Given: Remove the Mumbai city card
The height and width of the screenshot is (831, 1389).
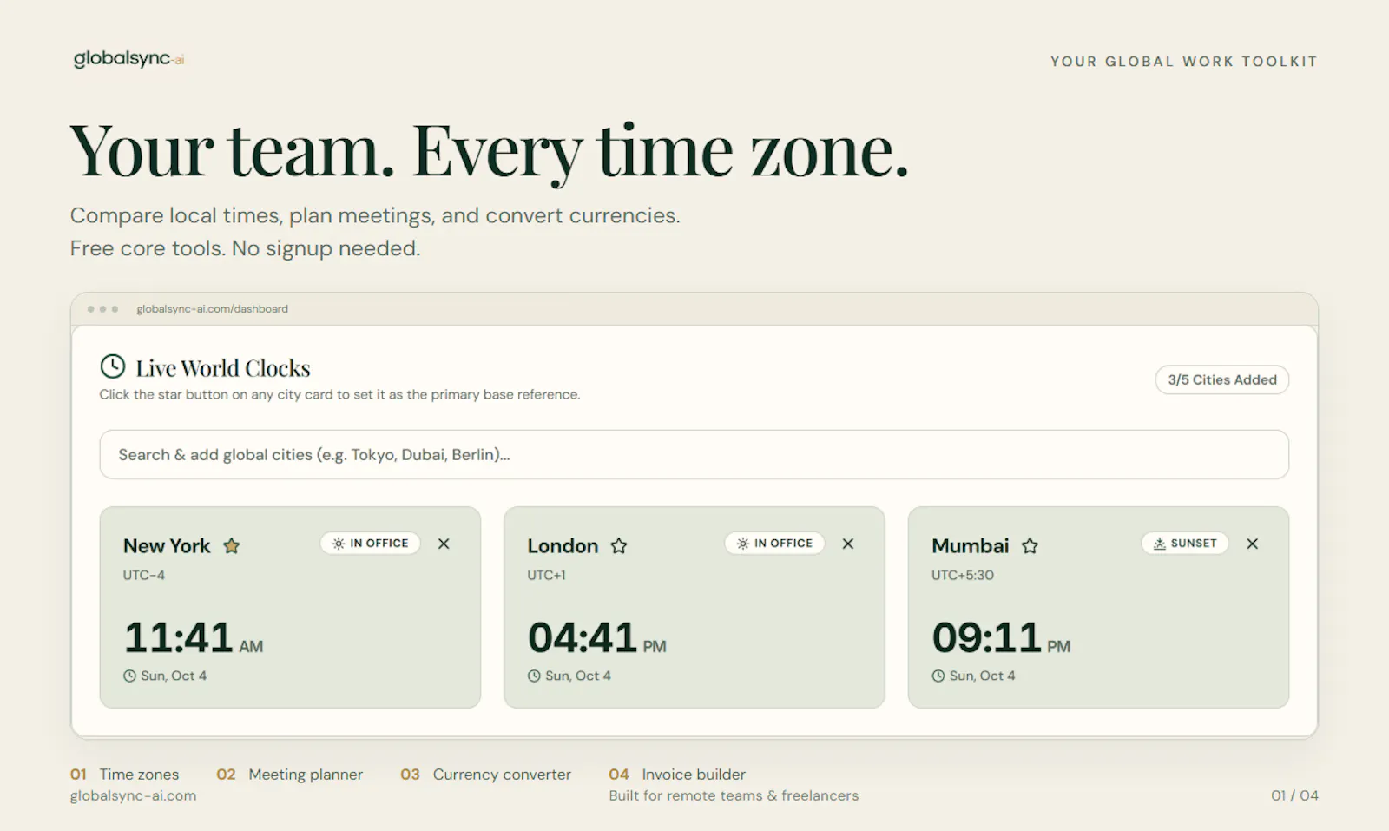Looking at the screenshot, I should 1252,544.
